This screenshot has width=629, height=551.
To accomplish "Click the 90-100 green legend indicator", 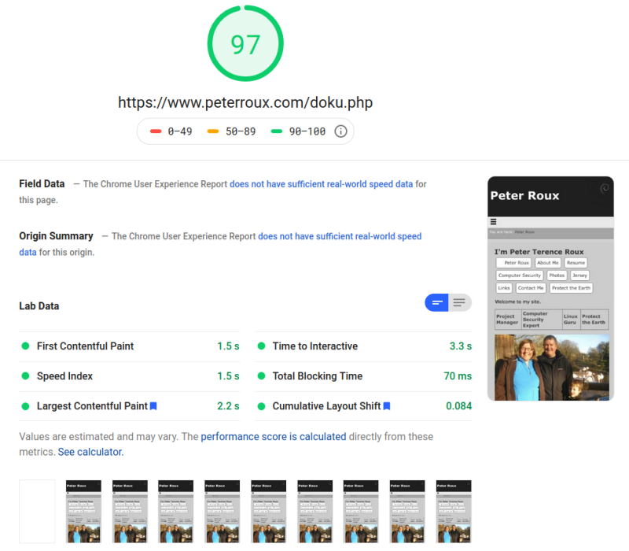I will (x=277, y=131).
